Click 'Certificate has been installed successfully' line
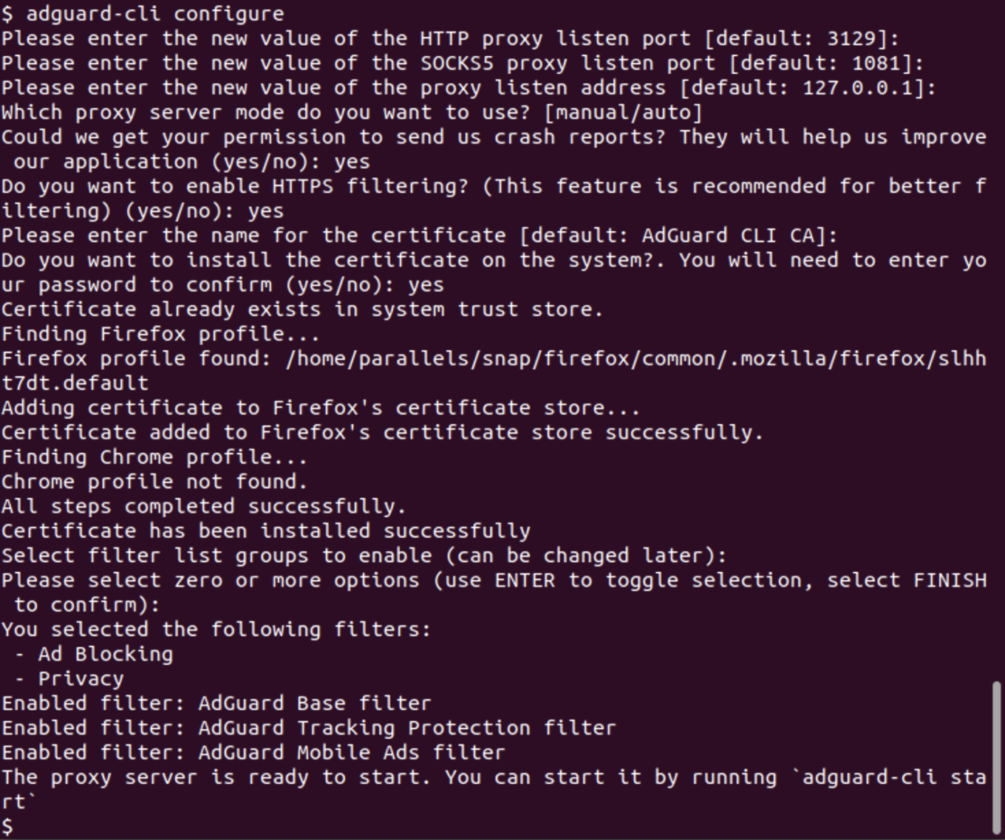This screenshot has width=1005, height=840. [265, 531]
